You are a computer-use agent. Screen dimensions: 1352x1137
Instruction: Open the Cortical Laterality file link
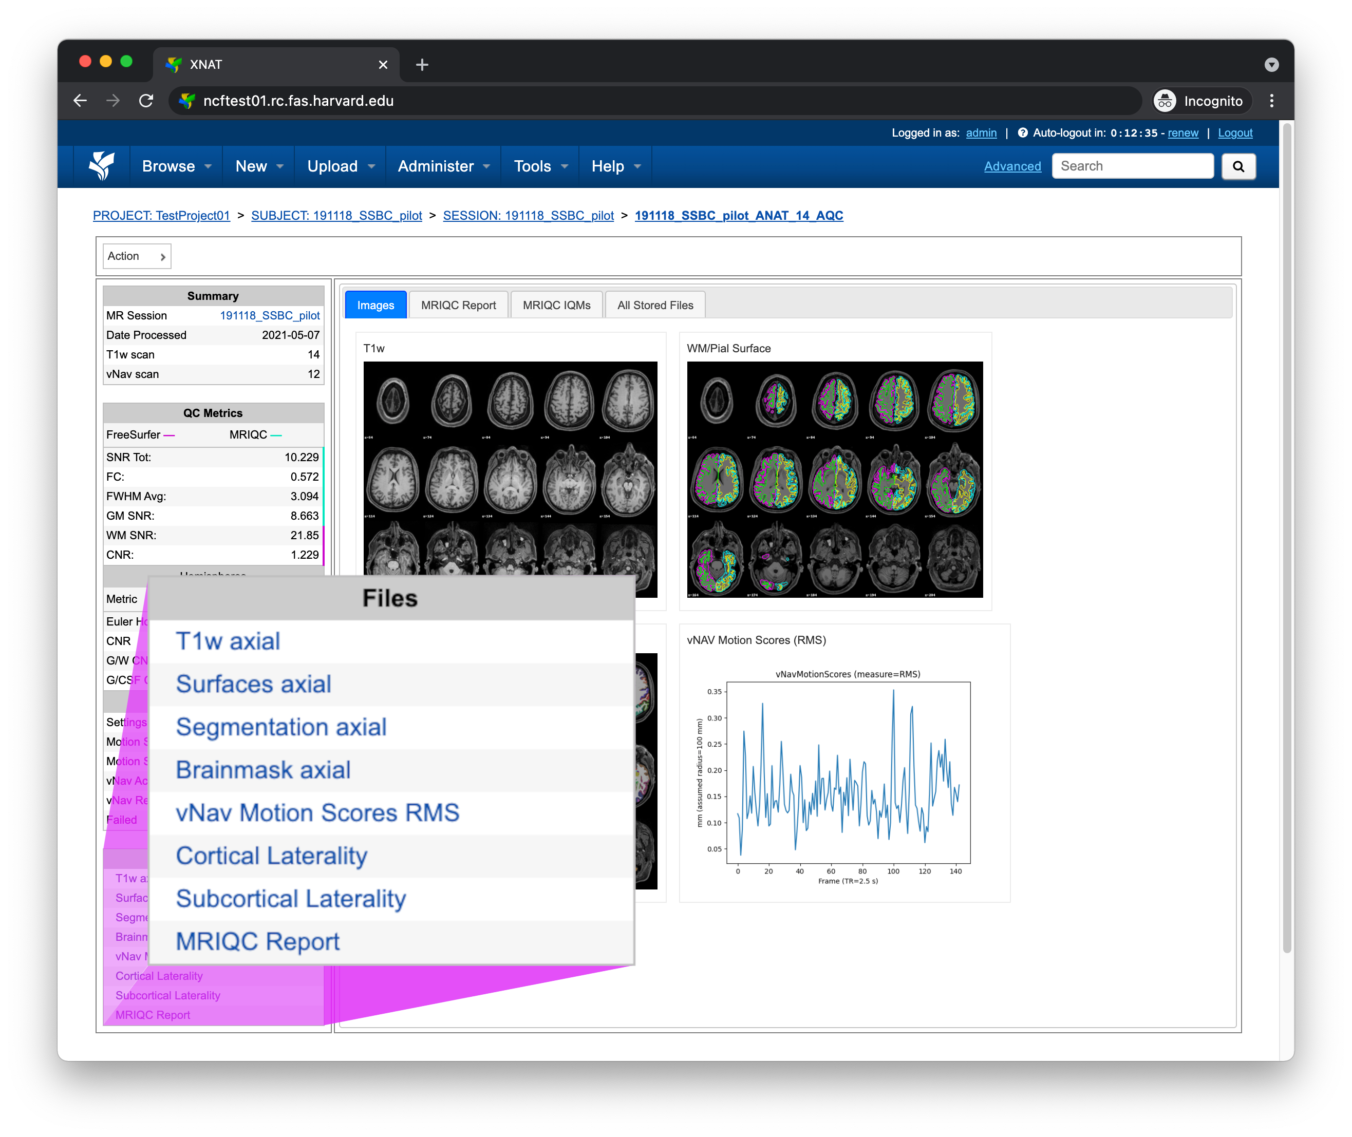point(271,856)
